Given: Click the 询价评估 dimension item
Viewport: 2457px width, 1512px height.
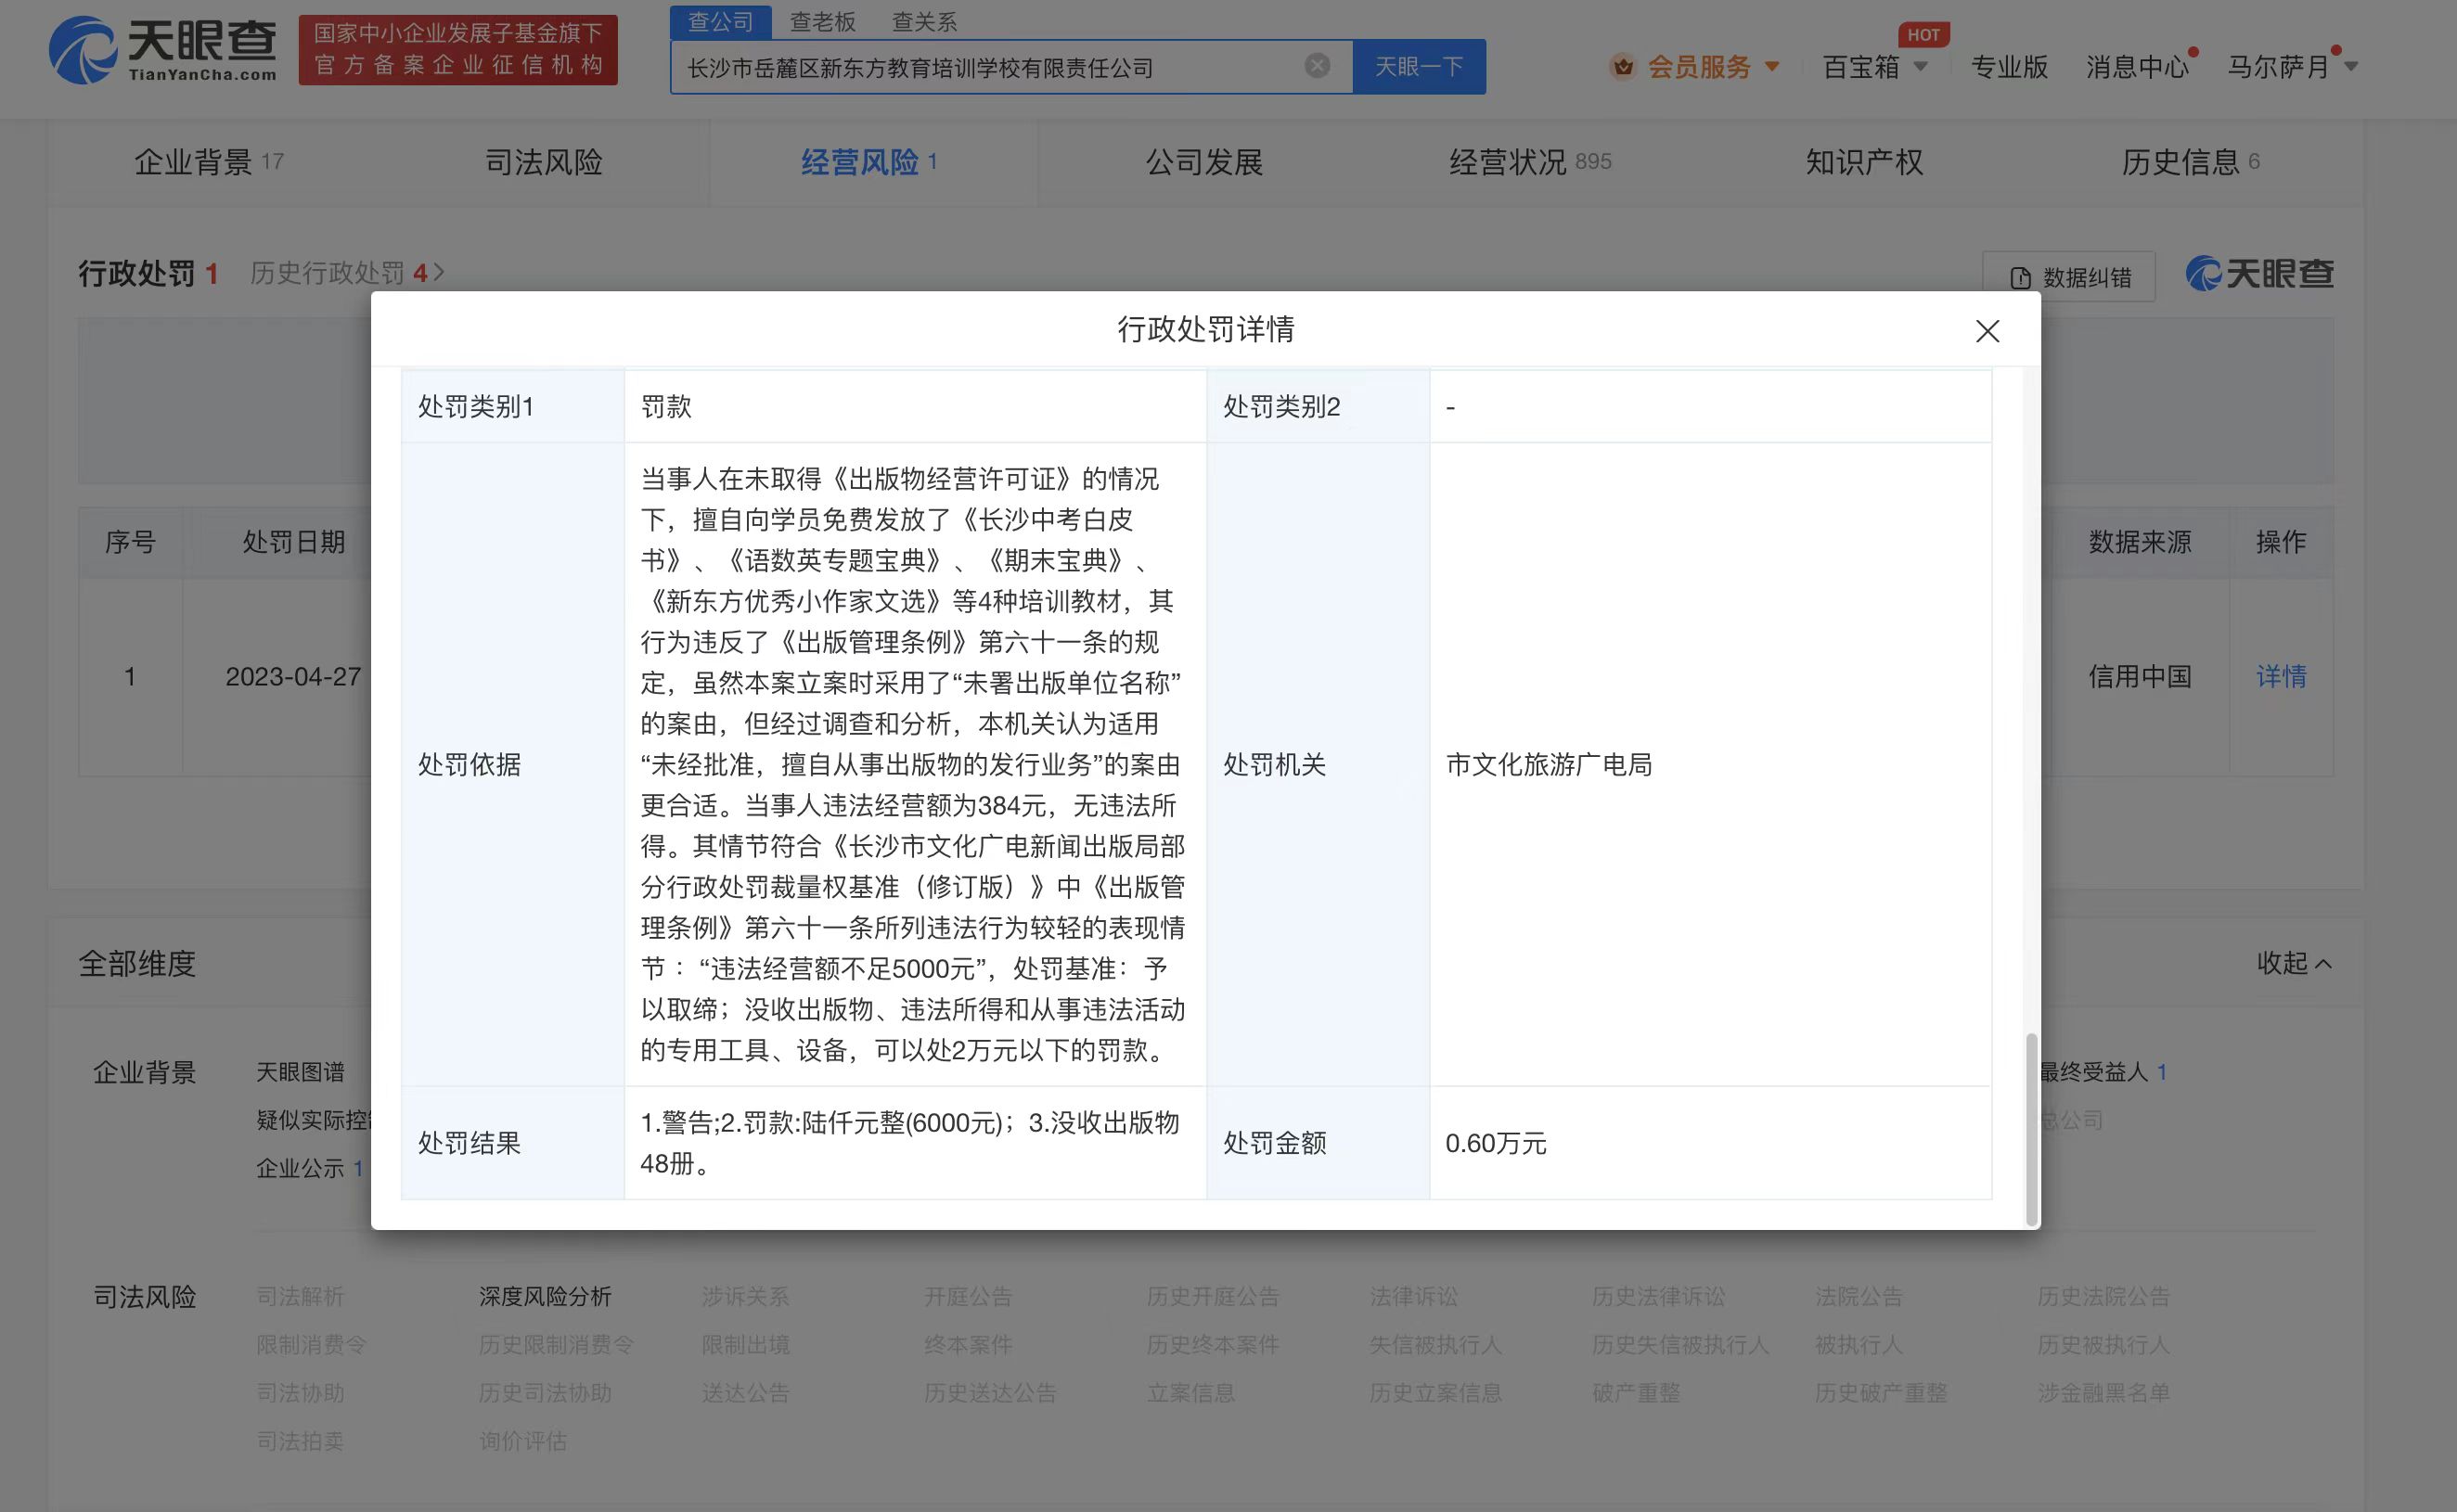Looking at the screenshot, I should pyautogui.click(x=523, y=1441).
